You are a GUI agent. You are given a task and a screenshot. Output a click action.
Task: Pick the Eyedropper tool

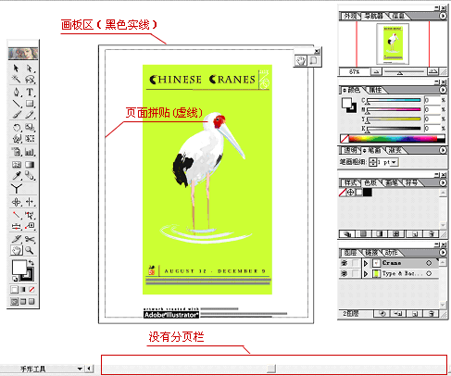tap(17, 176)
